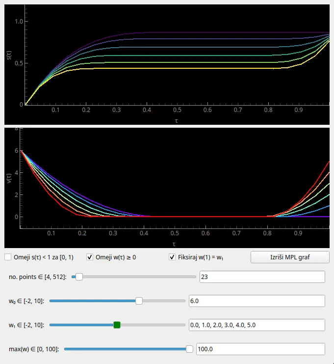Image resolution: width=334 pixels, height=364 pixels.
Task: Disable the Fiksiraj w(1) = w₁ checkbox
Action: [172, 257]
